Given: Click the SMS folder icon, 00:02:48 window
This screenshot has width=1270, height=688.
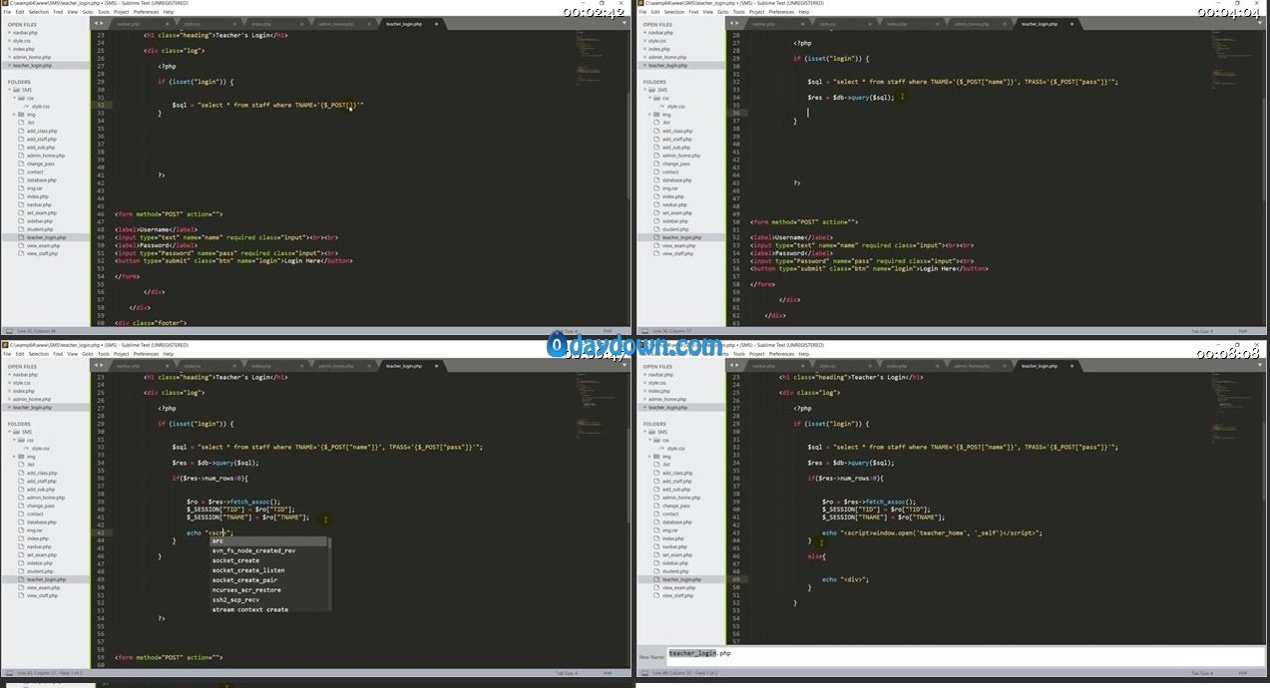Looking at the screenshot, I should pyautogui.click(x=16, y=90).
